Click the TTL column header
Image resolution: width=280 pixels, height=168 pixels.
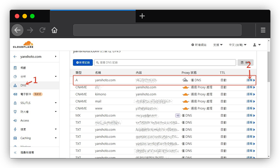click(223, 73)
